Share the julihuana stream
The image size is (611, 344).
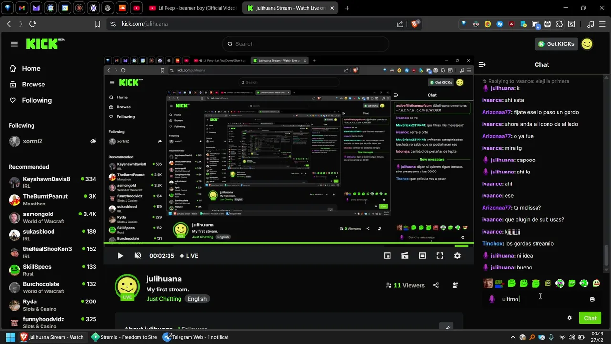point(436,285)
